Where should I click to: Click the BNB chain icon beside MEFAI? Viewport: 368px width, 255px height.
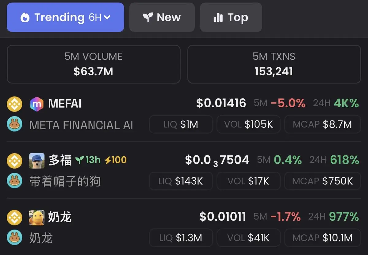(x=14, y=104)
